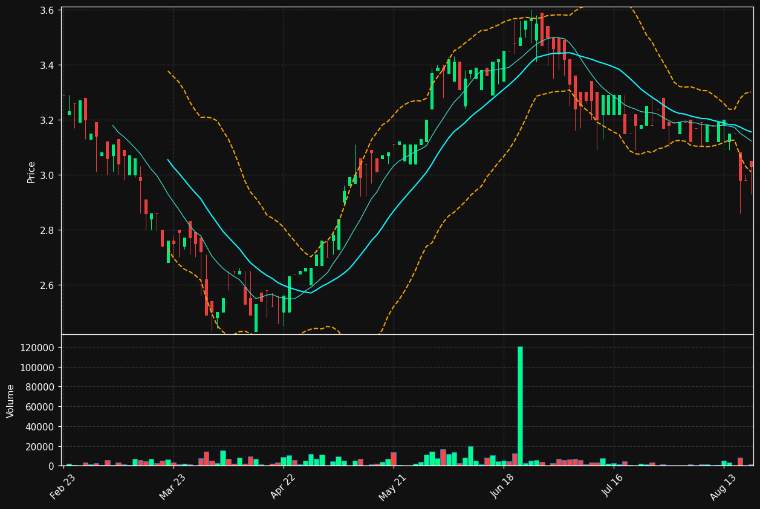Click the 2.6 price axis label

[x=48, y=285]
